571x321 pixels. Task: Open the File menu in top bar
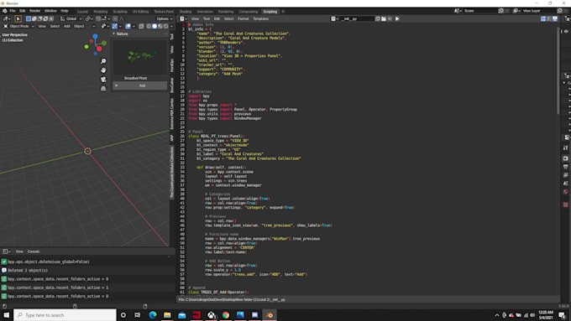[x=13, y=11]
